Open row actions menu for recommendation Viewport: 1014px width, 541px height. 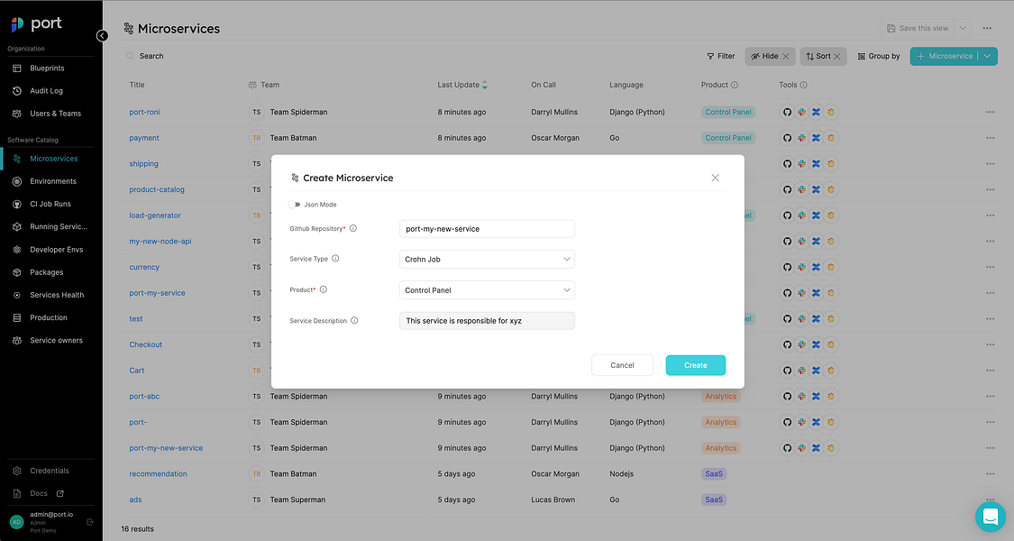[x=990, y=473]
